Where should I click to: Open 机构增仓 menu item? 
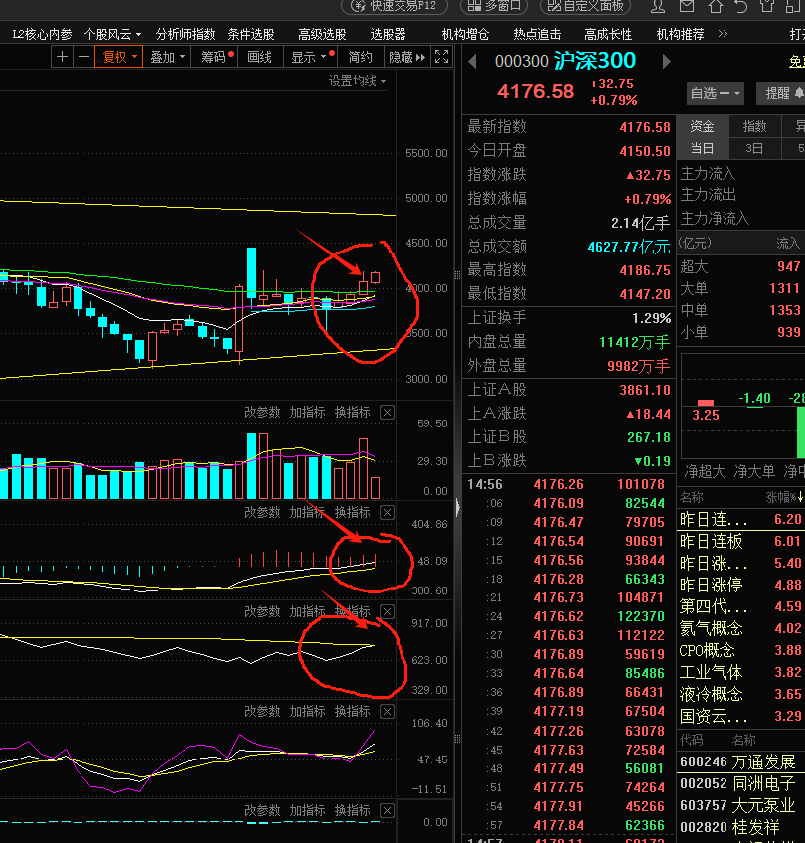(465, 35)
